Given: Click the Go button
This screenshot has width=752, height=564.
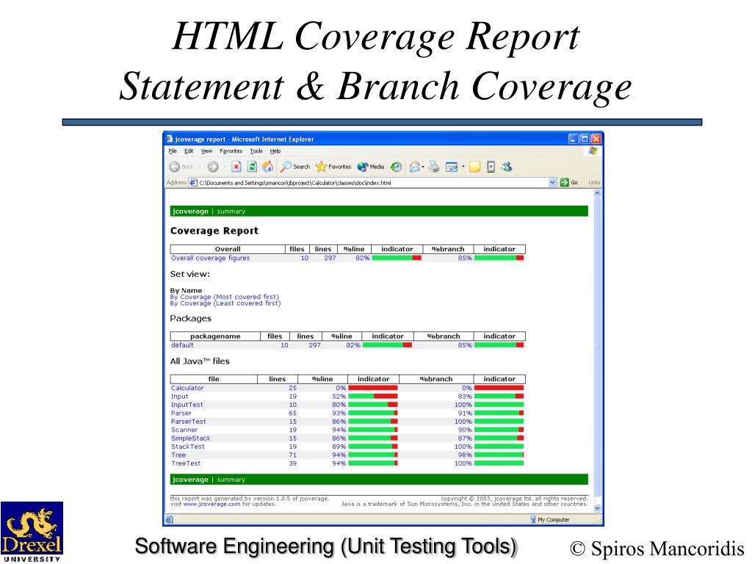Looking at the screenshot, I should 569,183.
